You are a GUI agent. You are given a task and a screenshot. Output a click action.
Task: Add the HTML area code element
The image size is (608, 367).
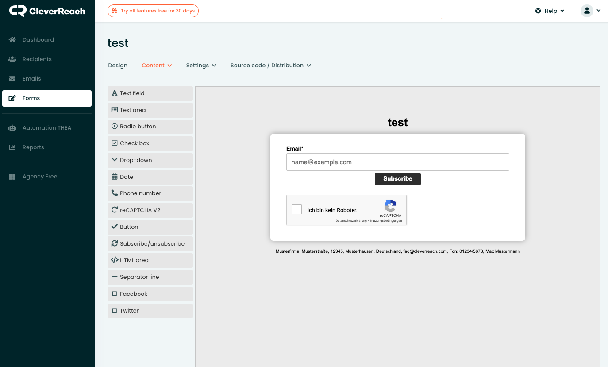pyautogui.click(x=150, y=260)
